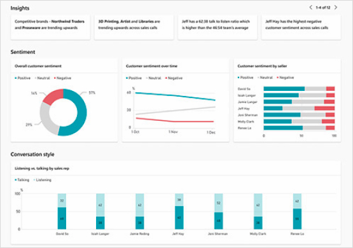The width and height of the screenshot is (353, 248).
Task: Open the 3D Printing trending insight card
Action: click(x=134, y=27)
